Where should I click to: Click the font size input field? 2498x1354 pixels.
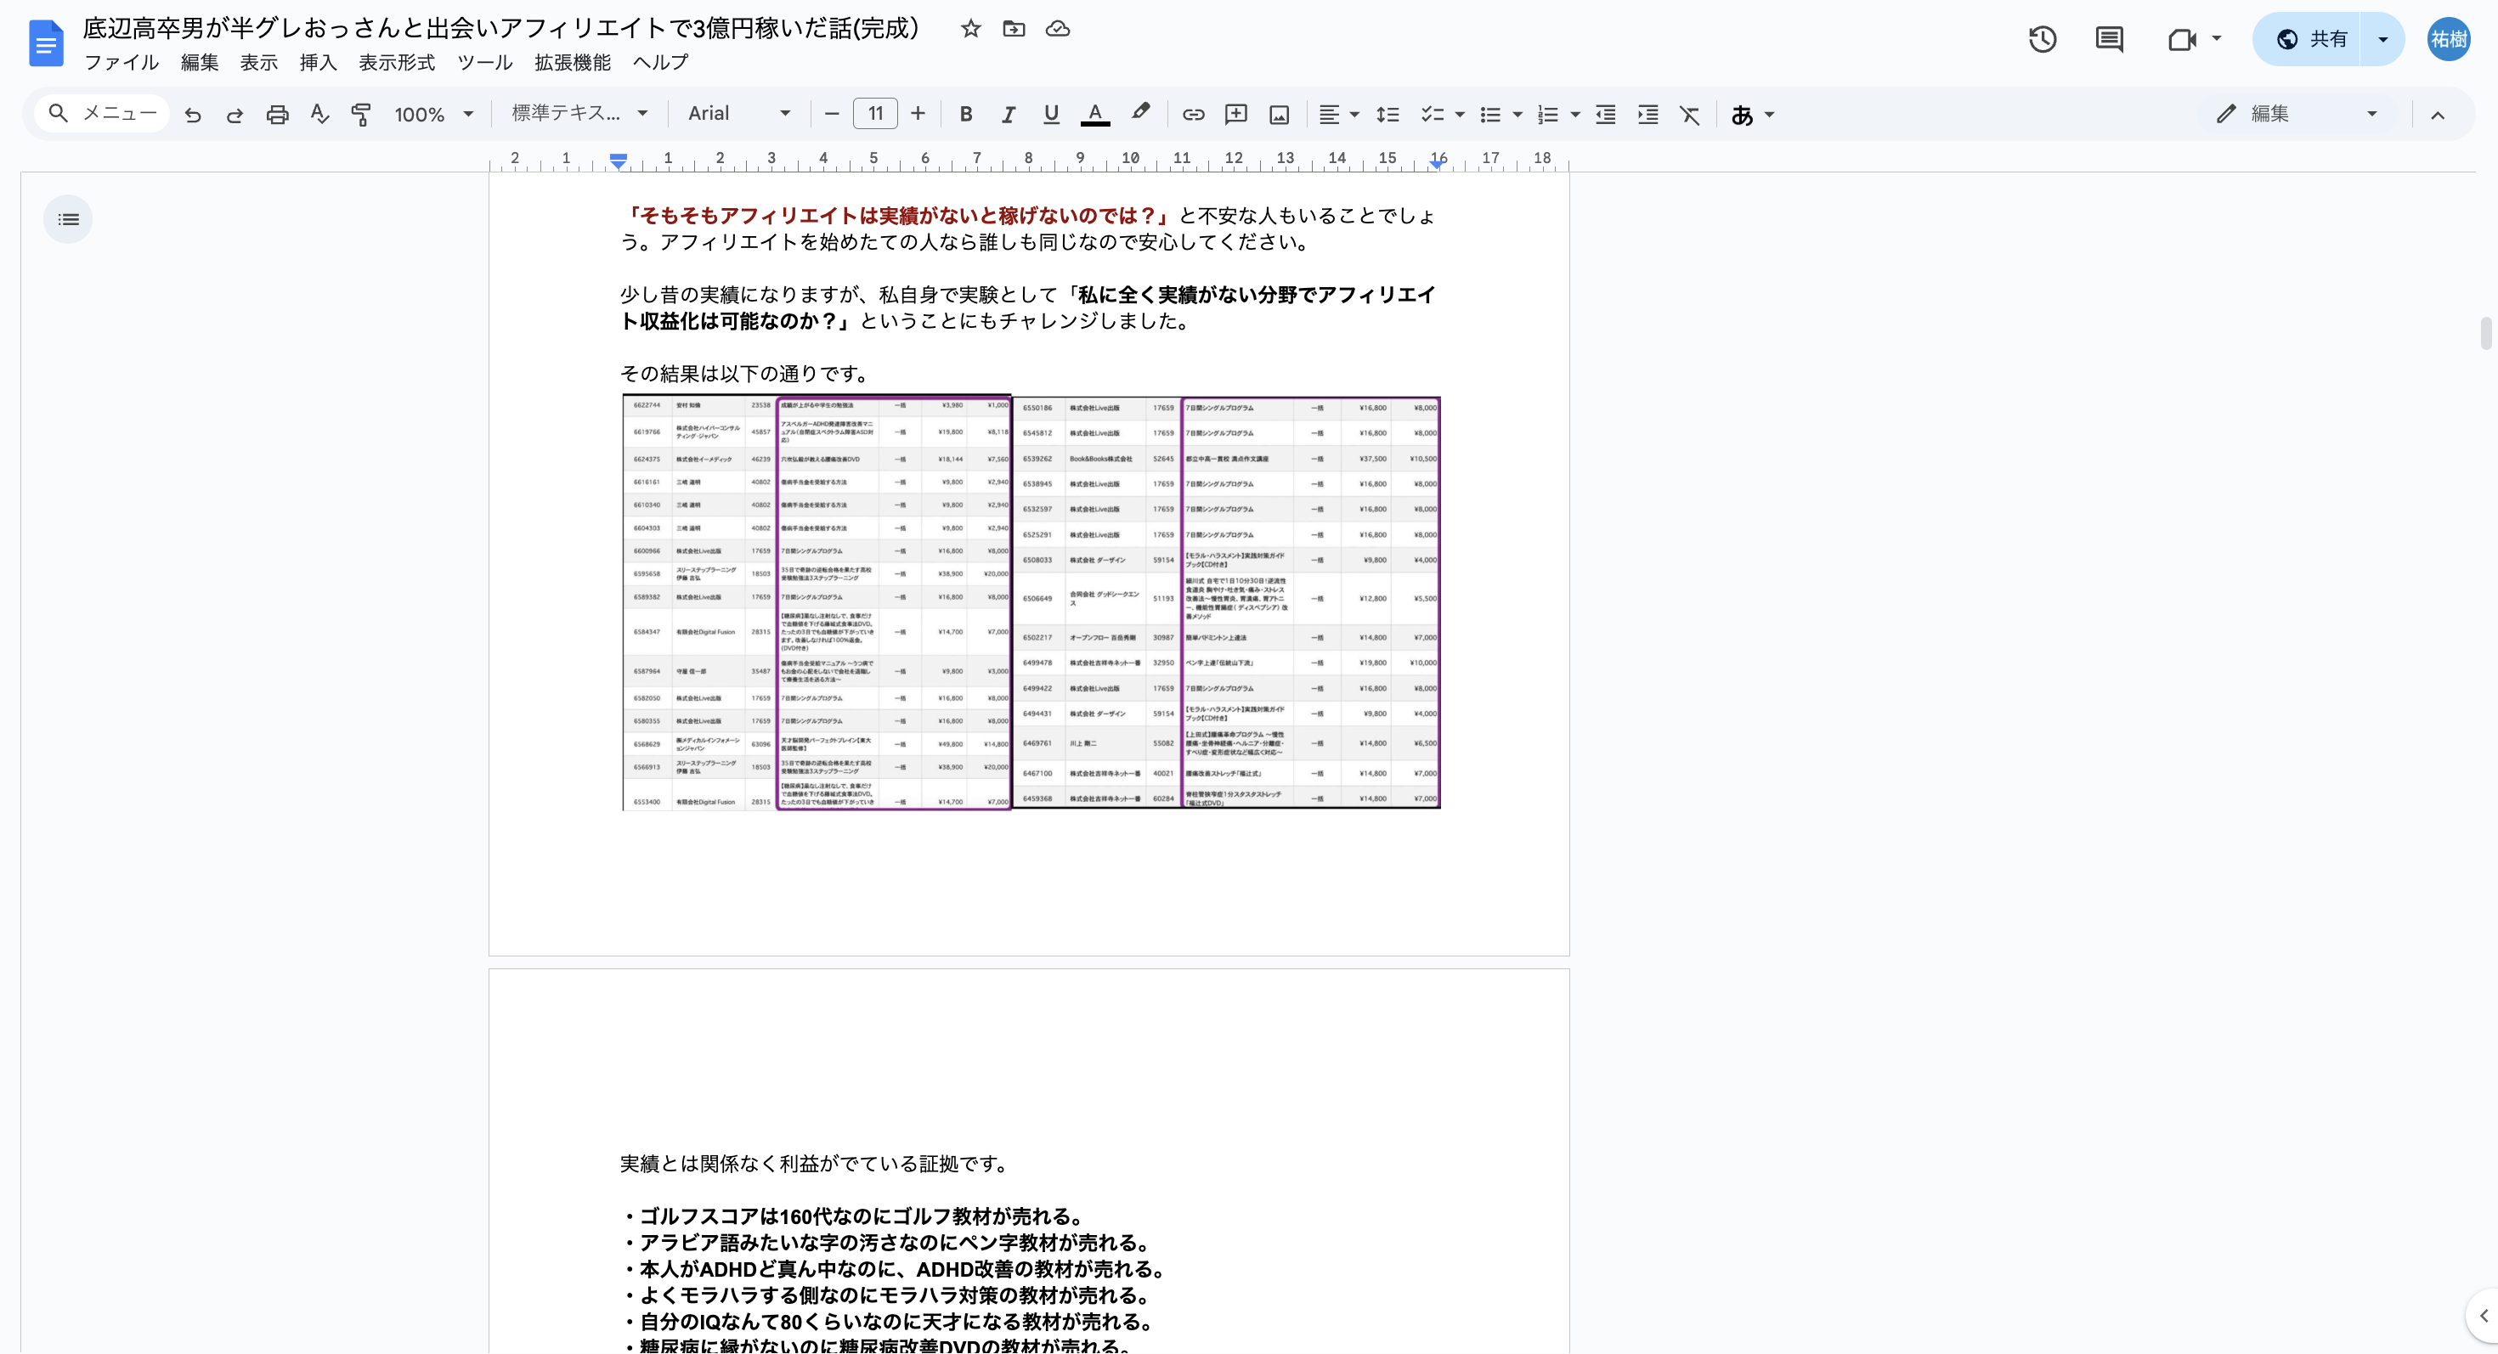tap(874, 113)
